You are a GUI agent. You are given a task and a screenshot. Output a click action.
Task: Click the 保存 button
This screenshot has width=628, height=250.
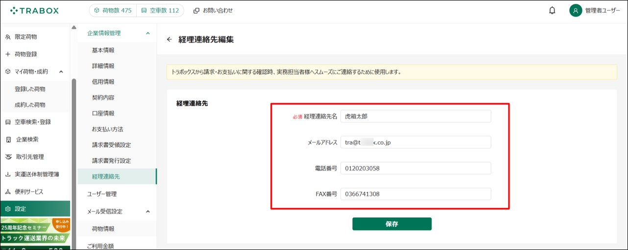pos(392,224)
